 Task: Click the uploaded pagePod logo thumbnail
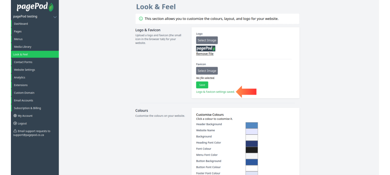[x=206, y=48]
